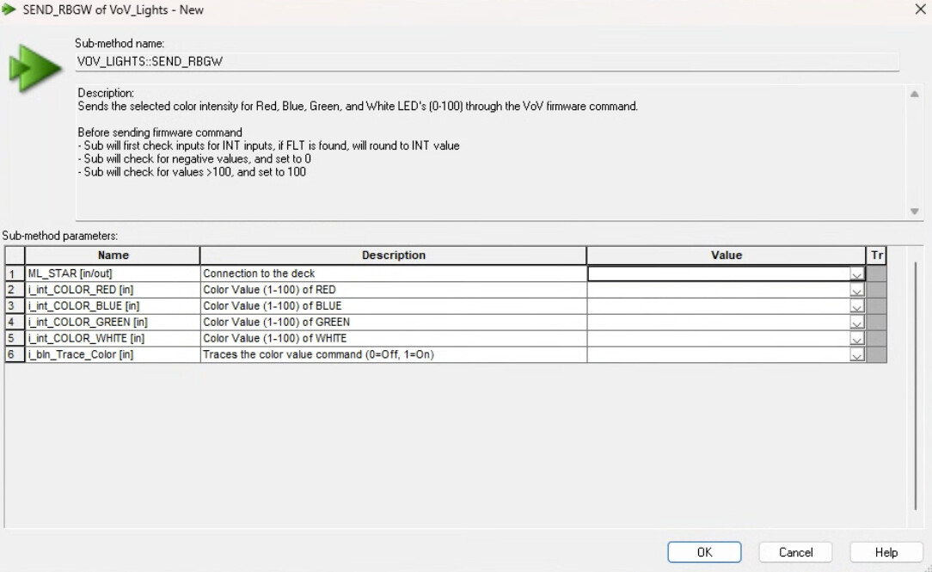Toggle the Tr cell for ML_STAR row

pyautogui.click(x=877, y=274)
